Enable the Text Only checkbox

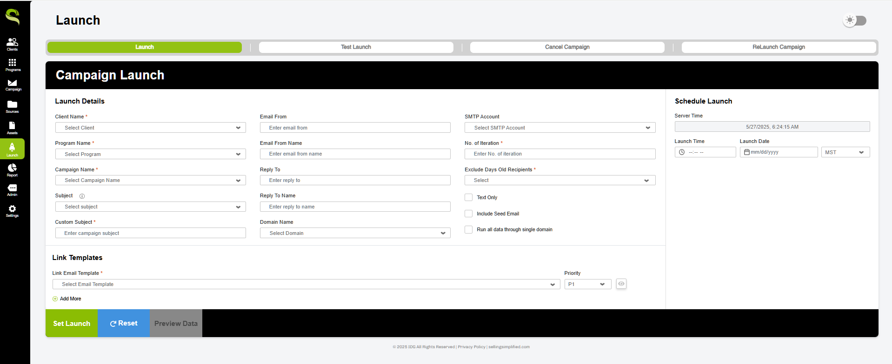pos(468,197)
